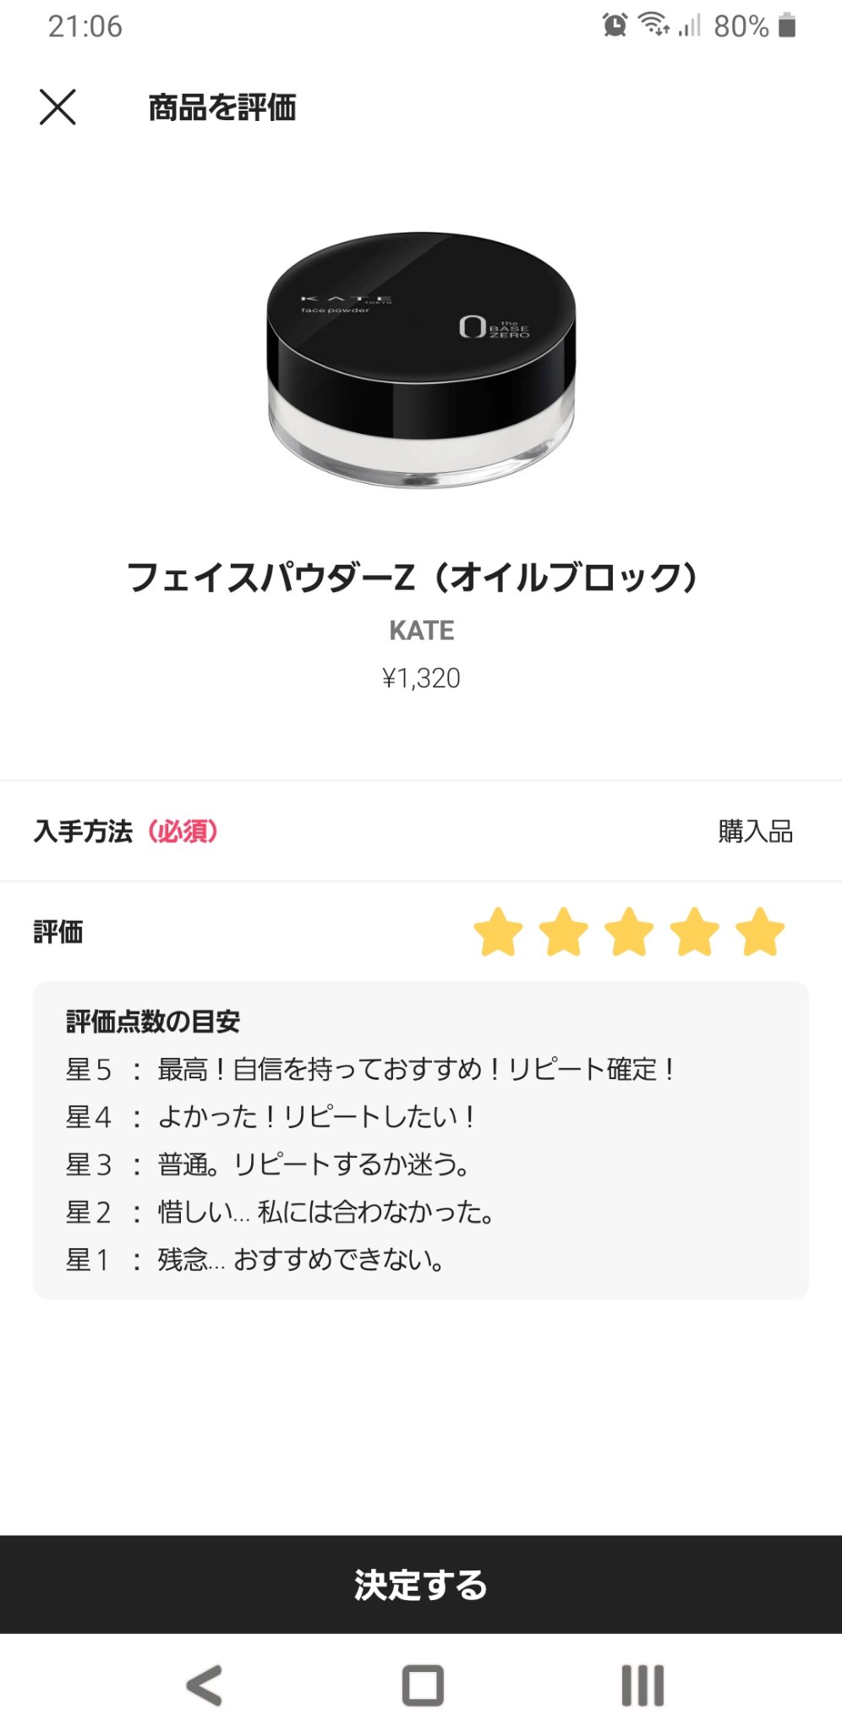Tap the 評価点数の目安 guide box

click(x=421, y=1139)
